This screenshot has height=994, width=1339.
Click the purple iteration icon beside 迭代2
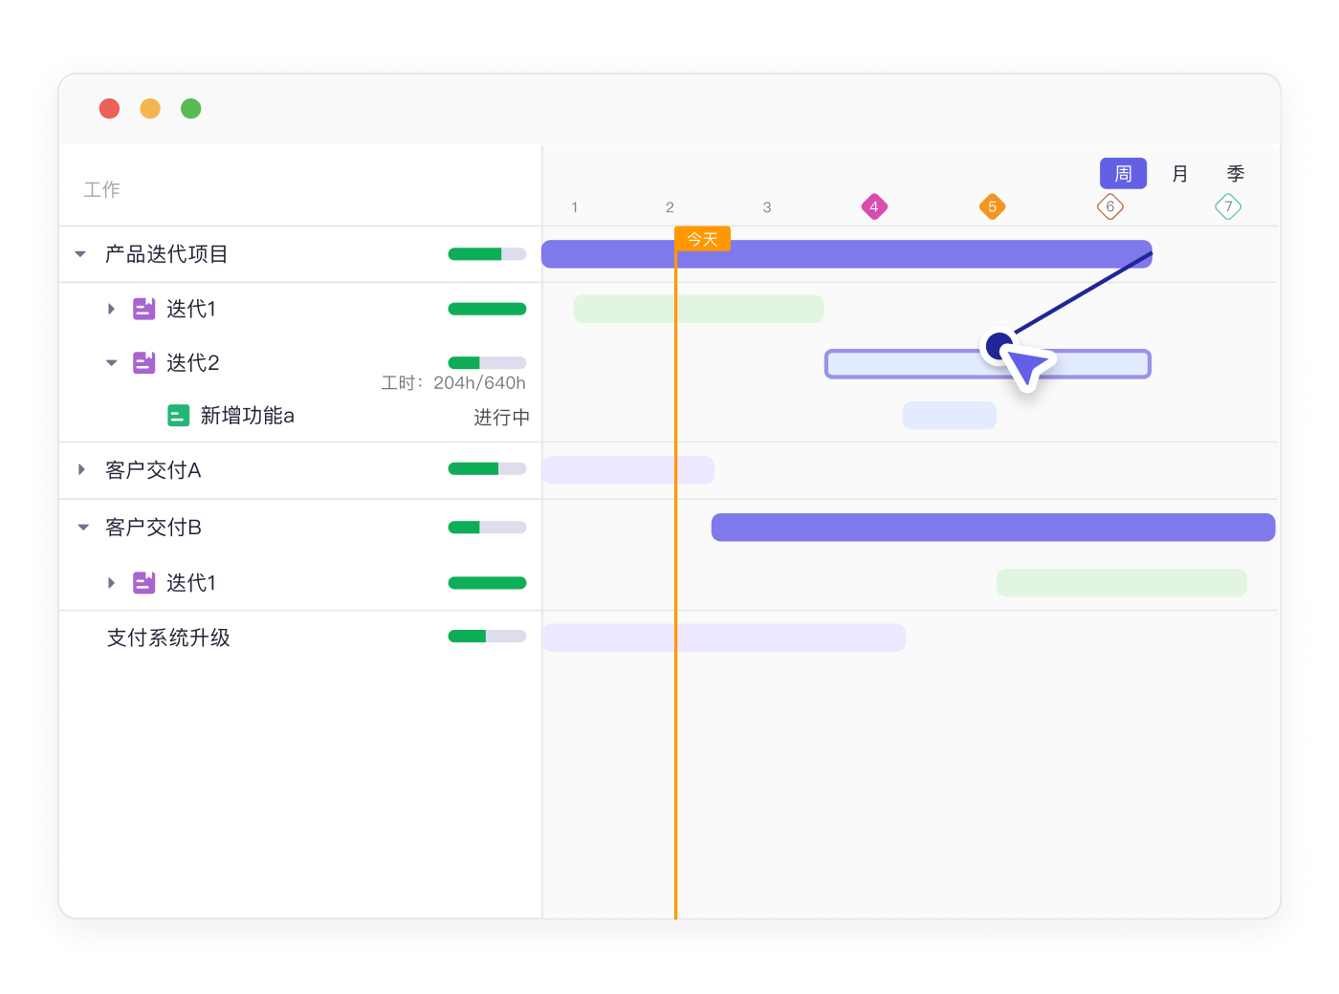point(143,363)
